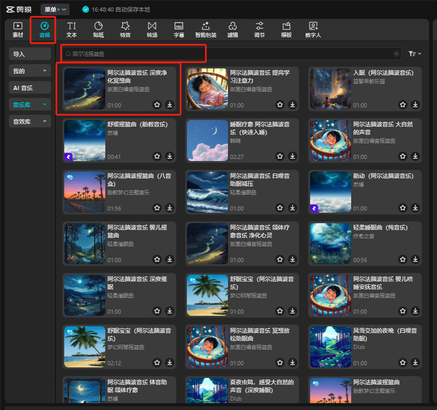Toggle favorite star on 舒缓摇篮曲（胎教音乐）
The image size is (437, 410).
point(157,156)
